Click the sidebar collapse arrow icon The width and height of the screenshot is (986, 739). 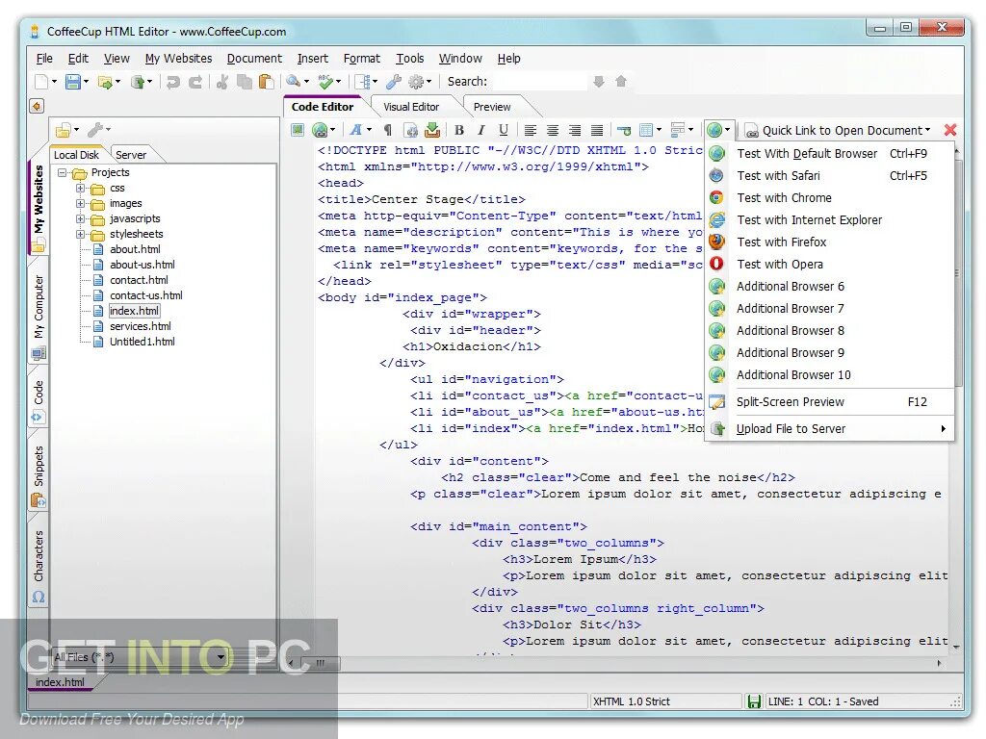(x=37, y=106)
